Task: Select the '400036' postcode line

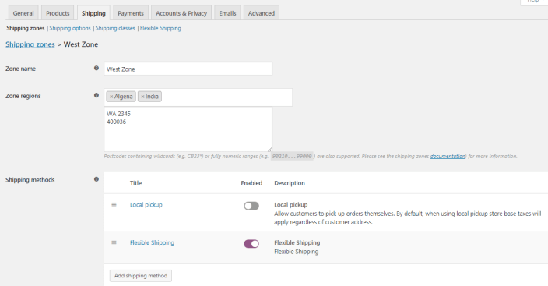Action: tap(117, 122)
